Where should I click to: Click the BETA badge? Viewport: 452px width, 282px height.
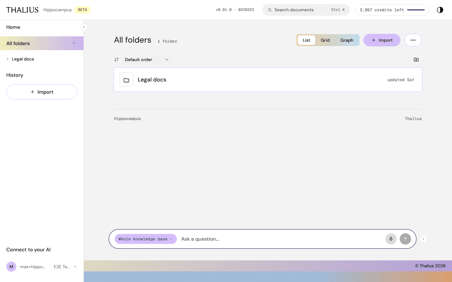pyautogui.click(x=83, y=10)
